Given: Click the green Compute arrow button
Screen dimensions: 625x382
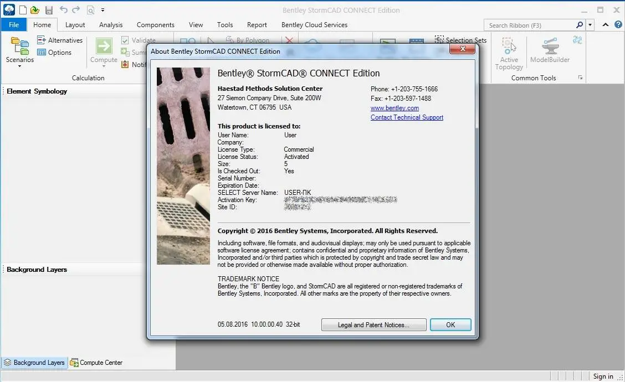Looking at the screenshot, I should [x=104, y=47].
